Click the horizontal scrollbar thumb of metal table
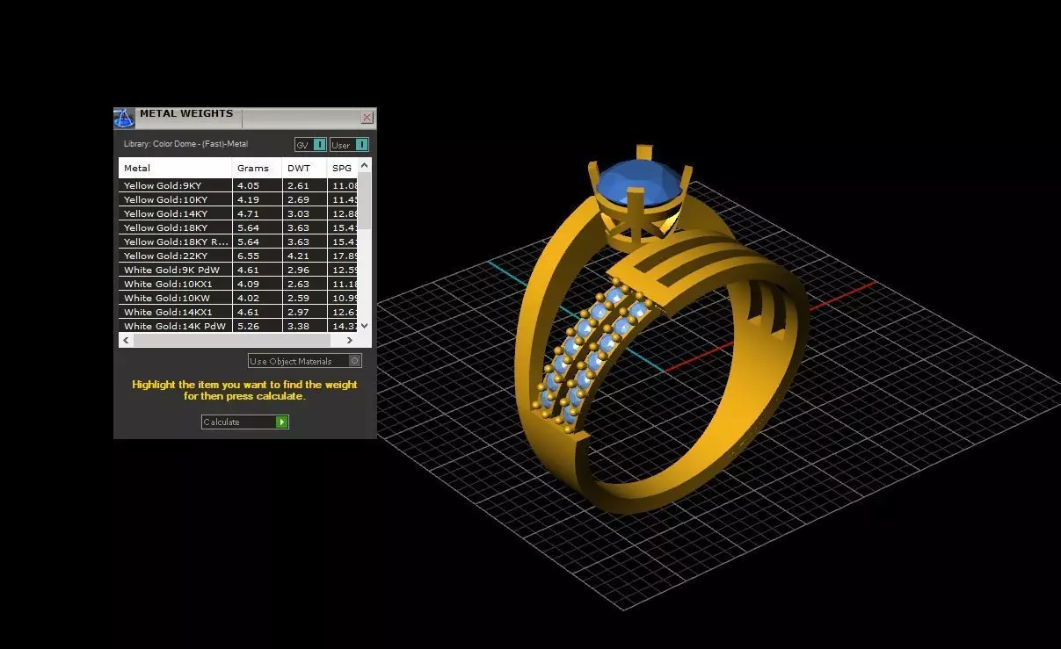Image resolution: width=1061 pixels, height=649 pixels. tap(232, 340)
